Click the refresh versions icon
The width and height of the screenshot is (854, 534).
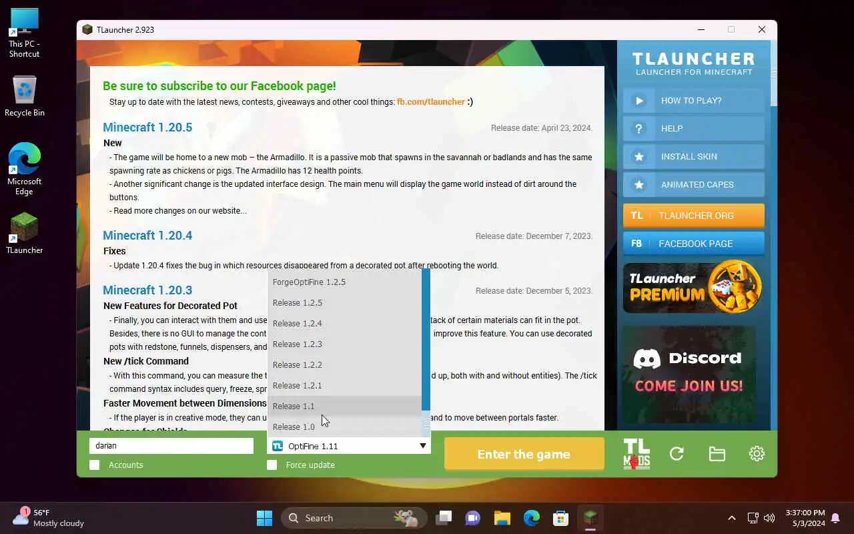677,454
